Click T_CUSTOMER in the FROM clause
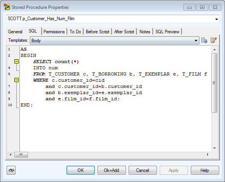This screenshot has width=225, height=182. tap(64, 74)
